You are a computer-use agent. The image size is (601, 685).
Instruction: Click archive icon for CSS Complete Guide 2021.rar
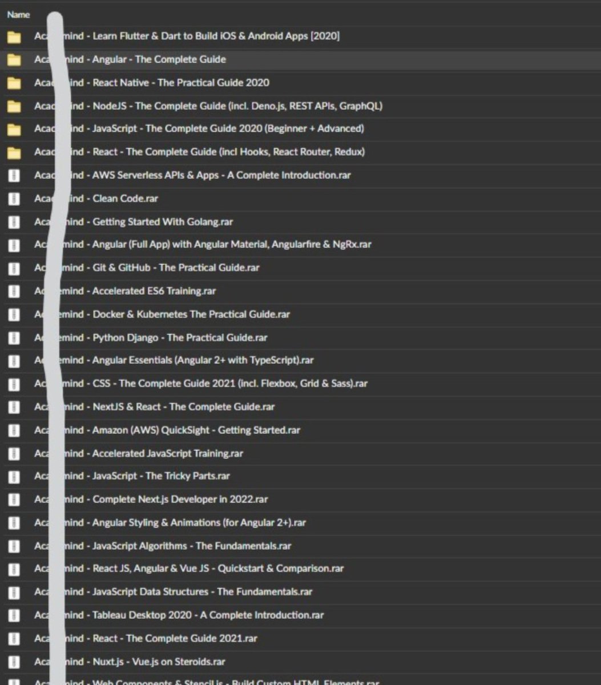tap(14, 384)
